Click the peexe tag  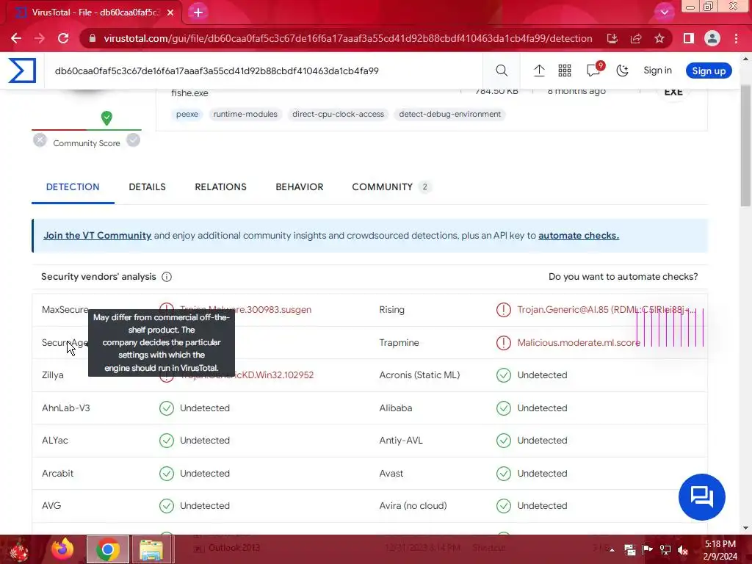[x=187, y=114]
